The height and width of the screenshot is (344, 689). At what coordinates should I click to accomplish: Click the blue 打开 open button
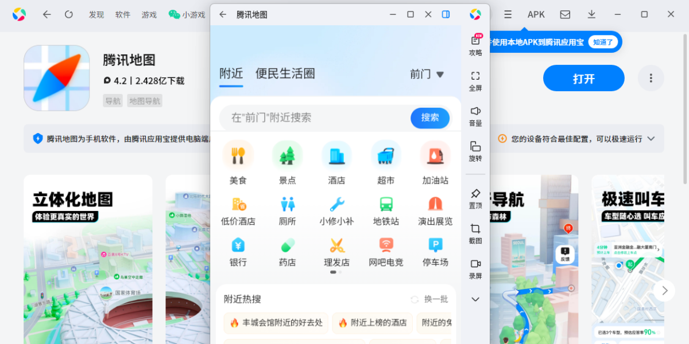click(583, 78)
